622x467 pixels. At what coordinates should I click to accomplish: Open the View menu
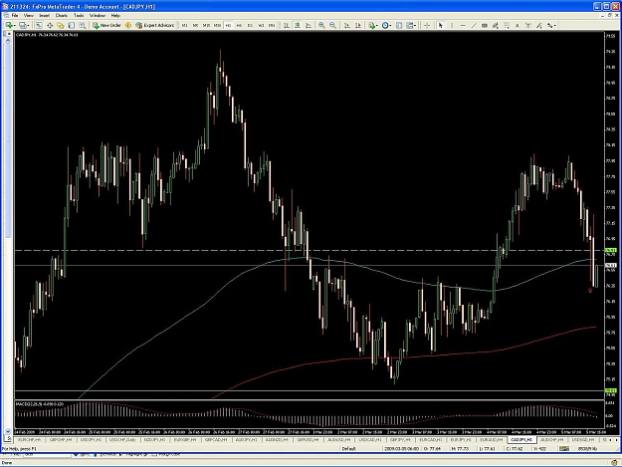(29, 16)
